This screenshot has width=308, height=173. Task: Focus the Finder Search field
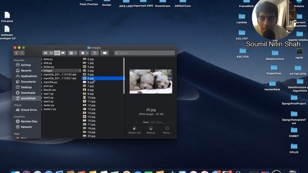pyautogui.click(x=144, y=53)
